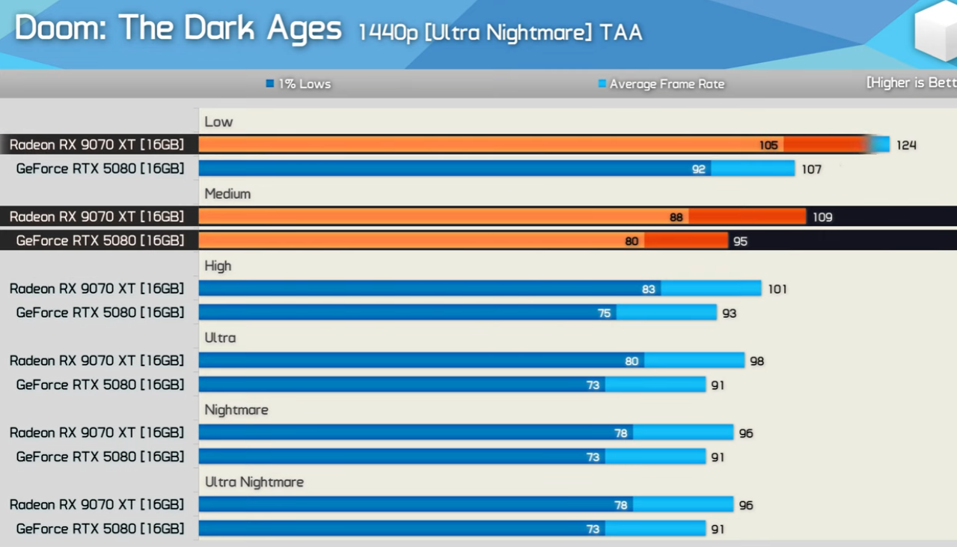
Task: Click the GeForce RTX 5080 label under Medium
Action: coord(100,240)
